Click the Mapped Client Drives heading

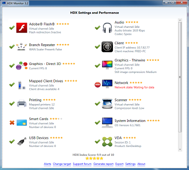pos(46,81)
